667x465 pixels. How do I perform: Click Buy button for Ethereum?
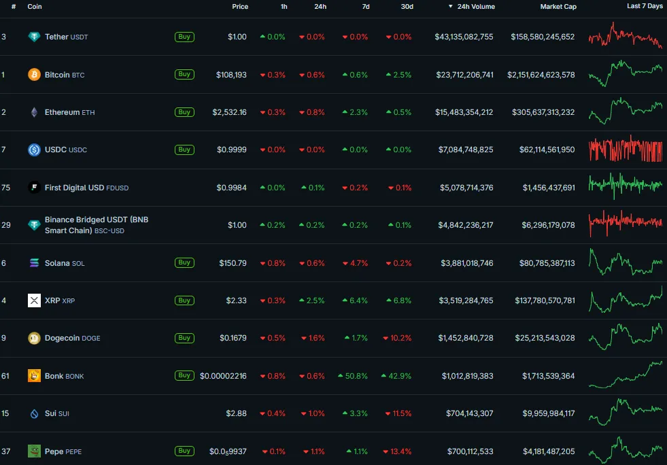(184, 112)
